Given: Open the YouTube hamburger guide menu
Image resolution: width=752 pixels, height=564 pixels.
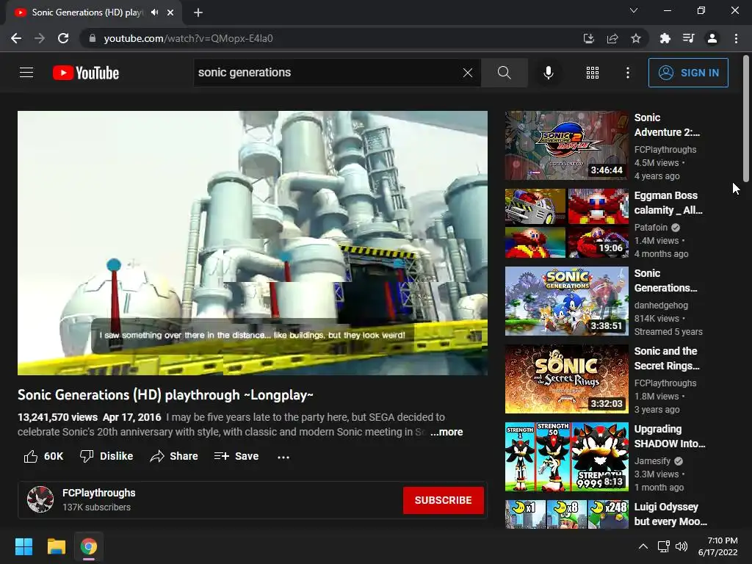Looking at the screenshot, I should [26, 73].
